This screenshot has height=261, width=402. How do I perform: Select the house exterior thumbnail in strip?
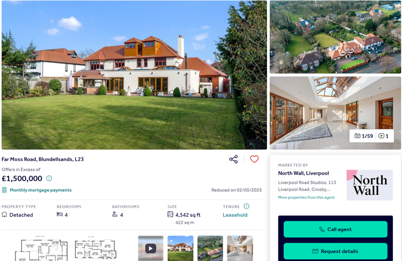pyautogui.click(x=180, y=248)
